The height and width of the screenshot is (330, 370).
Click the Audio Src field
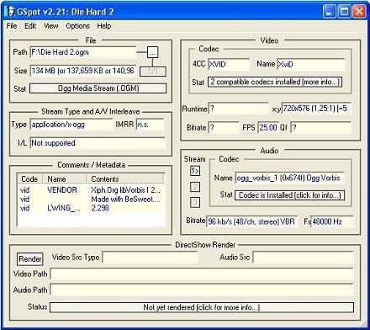[x=303, y=258]
